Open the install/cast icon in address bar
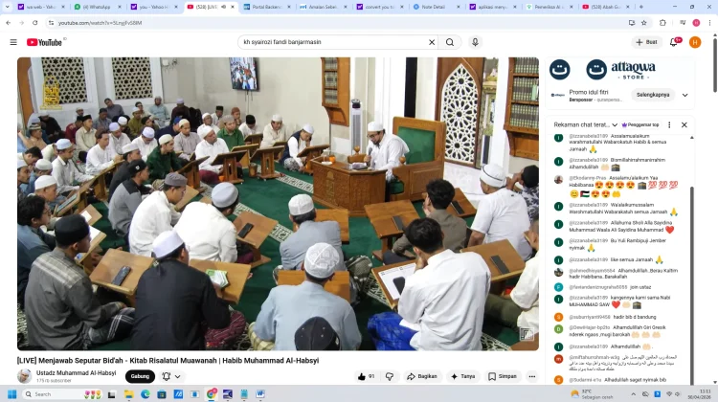The image size is (718, 402). 632,22
